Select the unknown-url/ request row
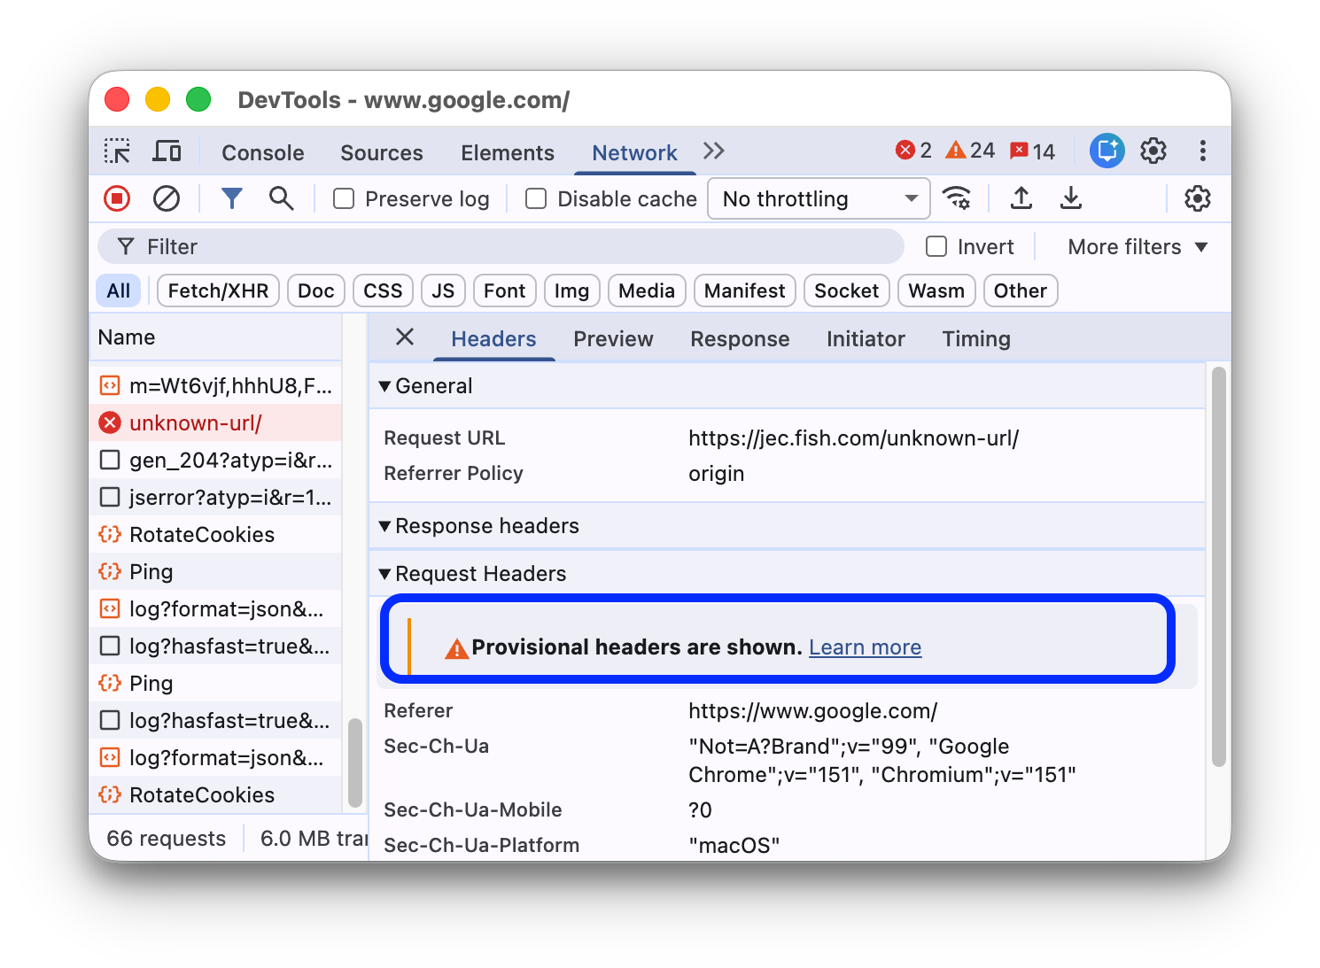 coord(215,423)
